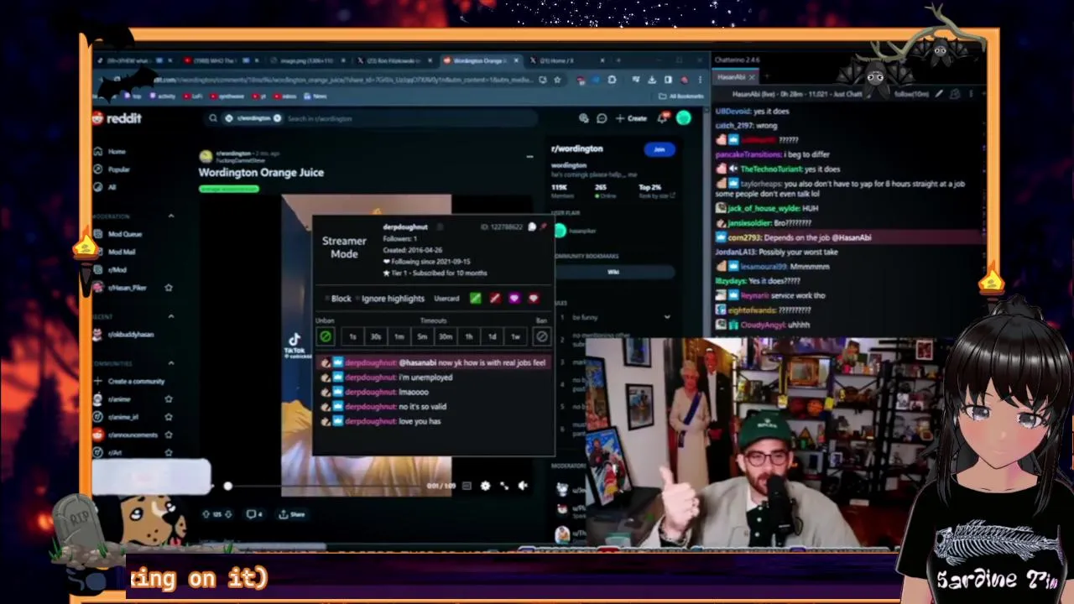Favorite r/anime with star
The height and width of the screenshot is (604, 1074).
pyautogui.click(x=169, y=399)
